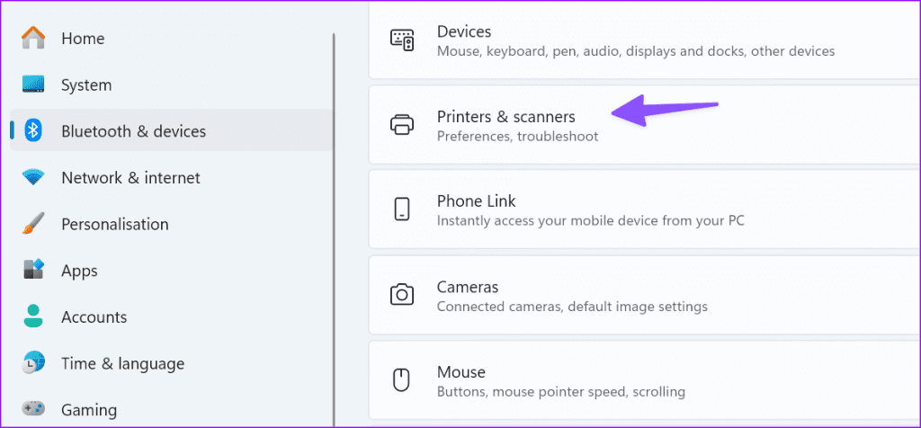Click the Accounts person icon
This screenshot has width=921, height=428.
coord(33,317)
